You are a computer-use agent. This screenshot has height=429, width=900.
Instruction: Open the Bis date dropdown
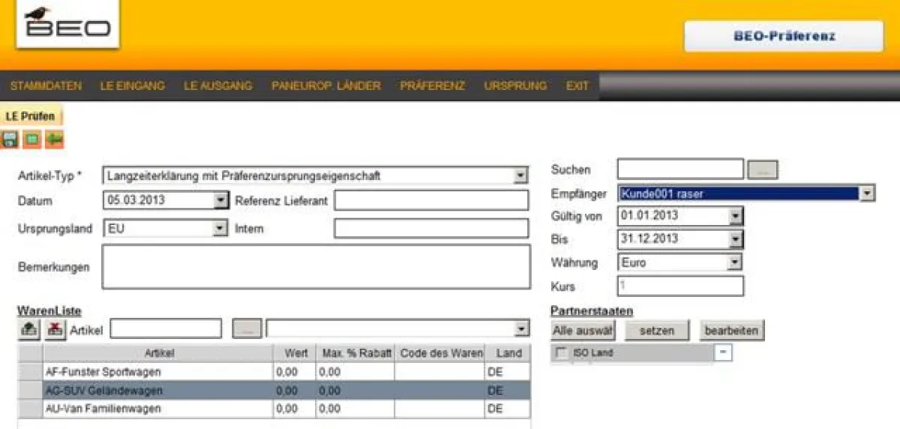pyautogui.click(x=736, y=239)
